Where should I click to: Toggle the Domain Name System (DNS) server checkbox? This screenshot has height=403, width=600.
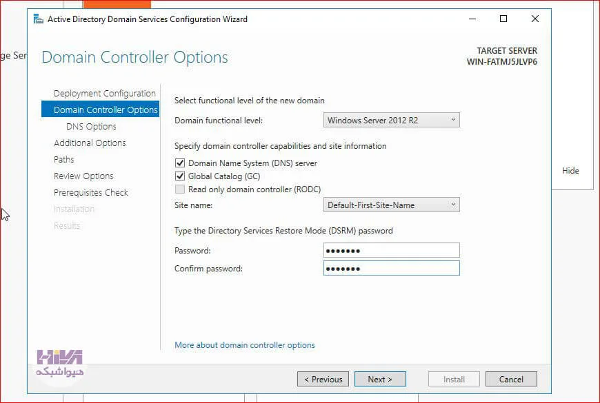click(x=180, y=163)
